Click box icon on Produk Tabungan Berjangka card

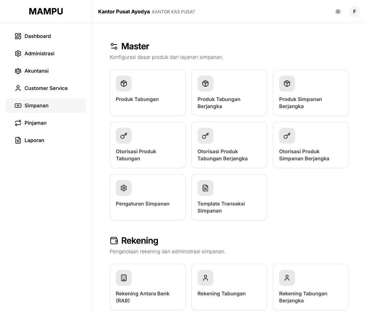pyautogui.click(x=206, y=84)
